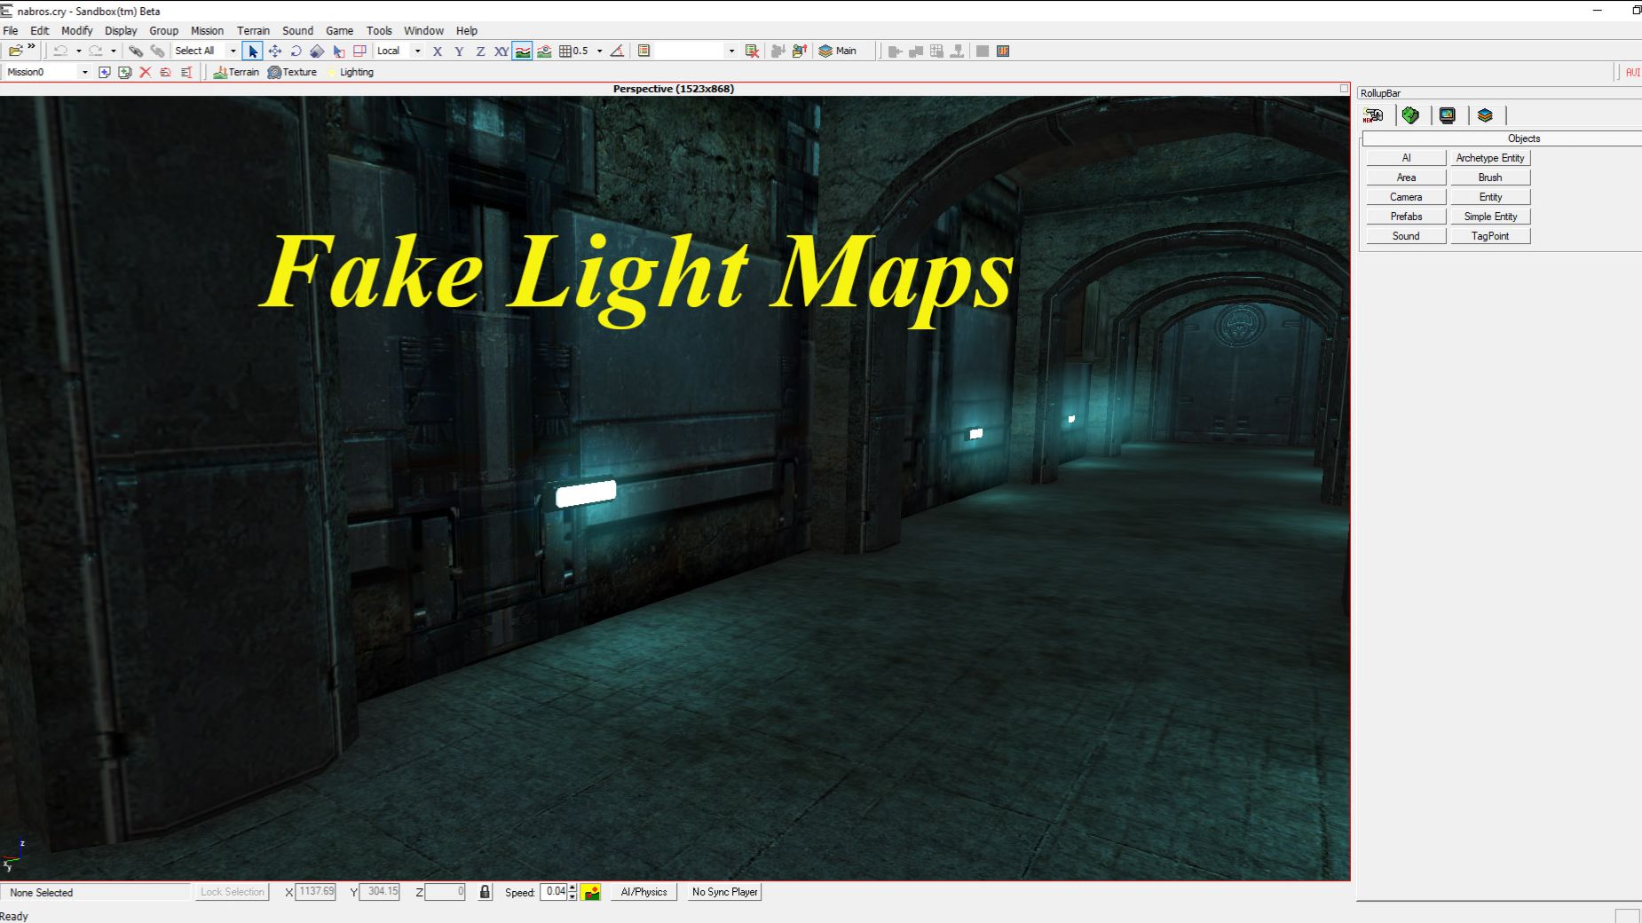Click the X coordinate input field
The image size is (1642, 923).
(x=314, y=892)
